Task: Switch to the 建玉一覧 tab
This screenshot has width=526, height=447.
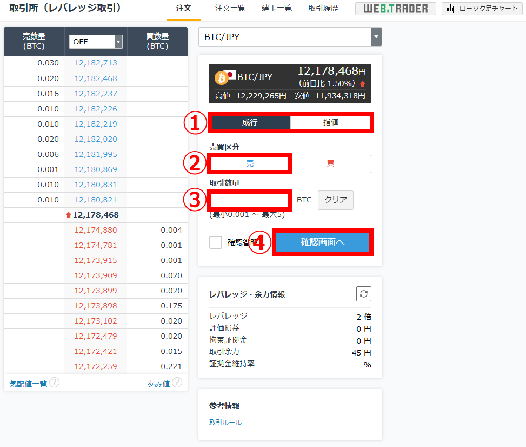Action: tap(276, 9)
